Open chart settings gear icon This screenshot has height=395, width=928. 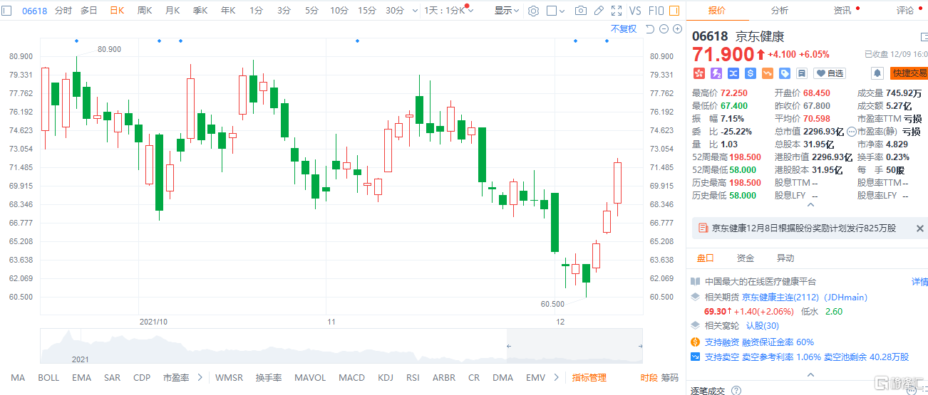(534, 11)
